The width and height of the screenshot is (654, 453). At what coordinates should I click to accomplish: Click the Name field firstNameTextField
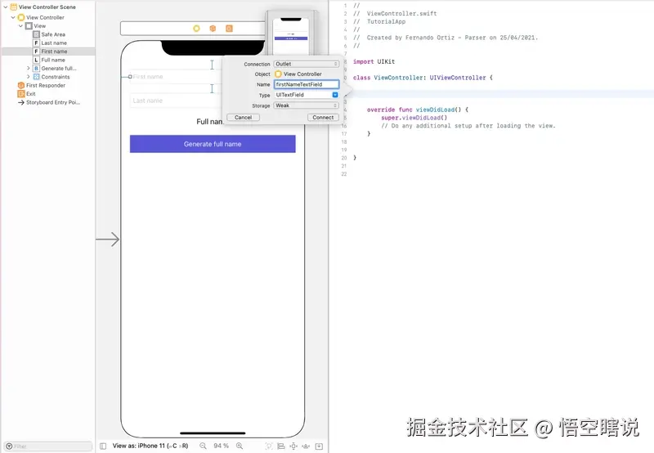coord(307,84)
